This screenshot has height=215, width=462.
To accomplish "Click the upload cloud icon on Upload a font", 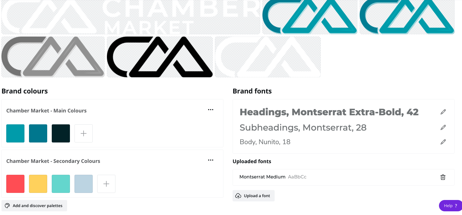I will coord(238,195).
